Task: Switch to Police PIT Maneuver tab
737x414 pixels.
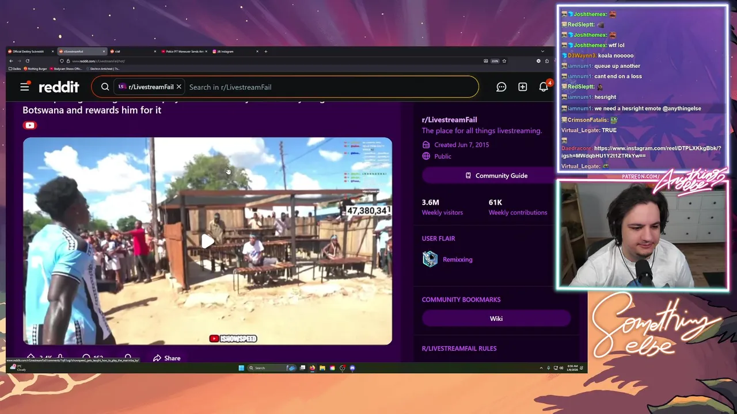Action: pyautogui.click(x=184, y=52)
